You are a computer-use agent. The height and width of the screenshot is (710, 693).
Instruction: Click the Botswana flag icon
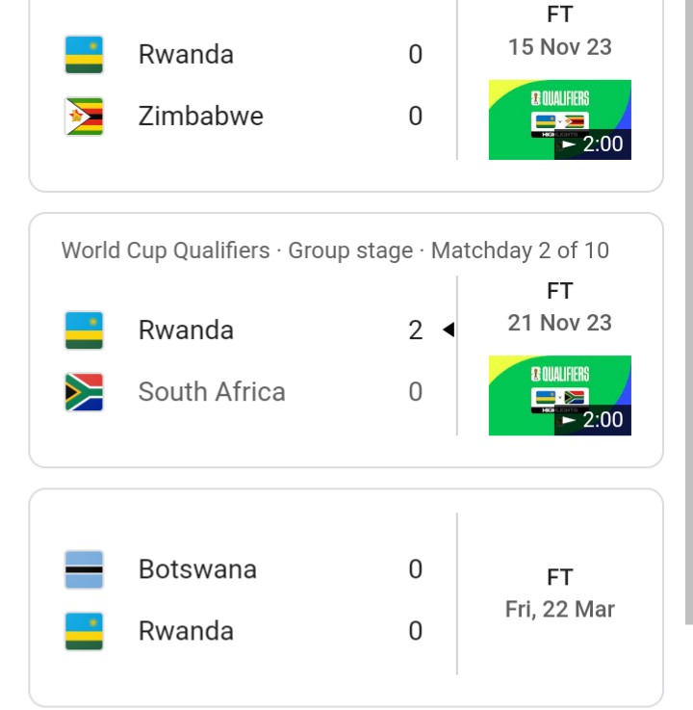(x=85, y=569)
